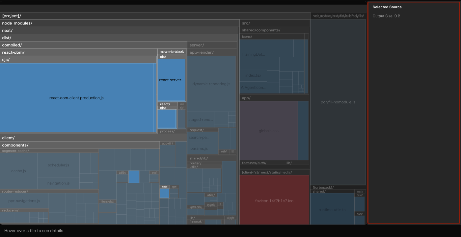The image size is (461, 237).
Task: Select the router-reducer/ folder header
Action: pos(49,191)
